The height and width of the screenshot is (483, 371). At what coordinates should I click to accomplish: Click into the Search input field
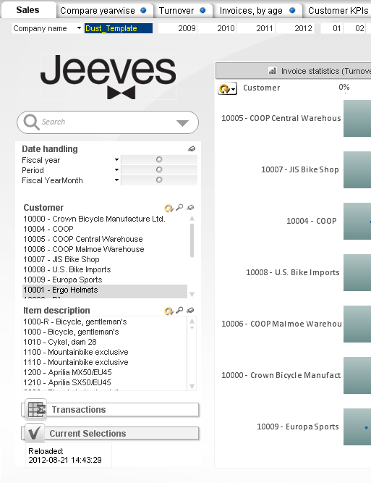coord(108,122)
